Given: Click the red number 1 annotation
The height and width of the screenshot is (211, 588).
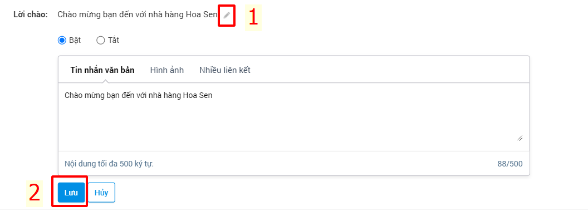Looking at the screenshot, I should [x=253, y=18].
